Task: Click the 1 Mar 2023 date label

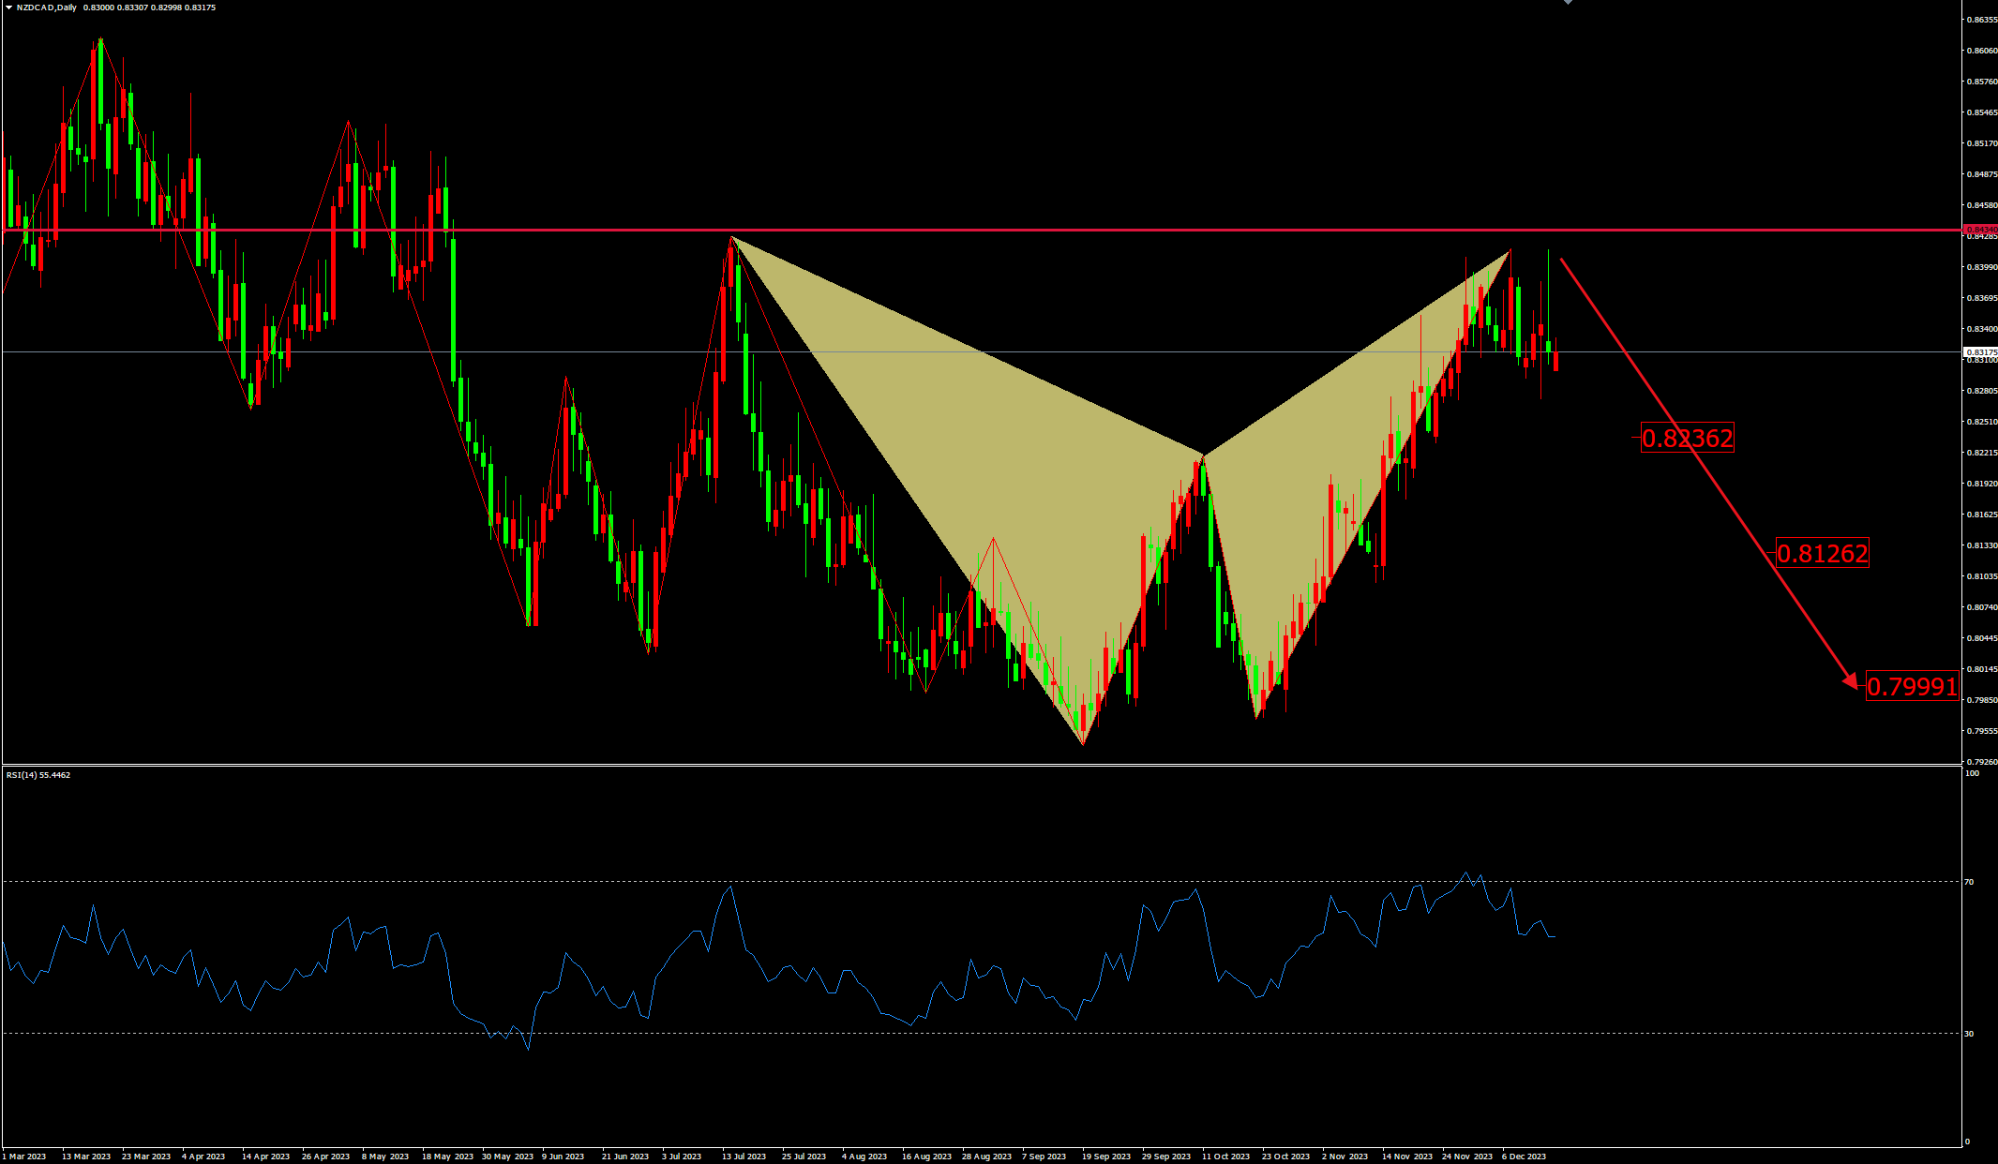Action: pos(24,1157)
